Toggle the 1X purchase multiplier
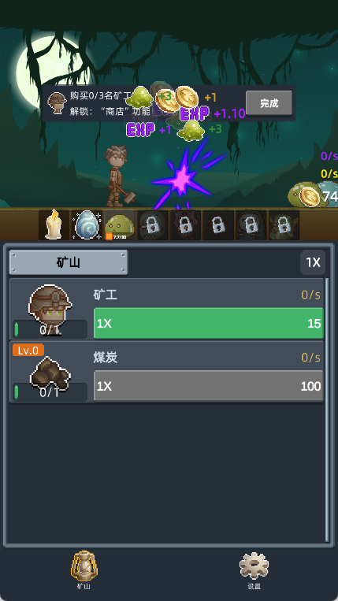This screenshot has width=338, height=601. click(313, 262)
